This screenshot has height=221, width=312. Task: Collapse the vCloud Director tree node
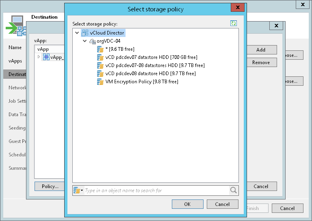click(77, 33)
